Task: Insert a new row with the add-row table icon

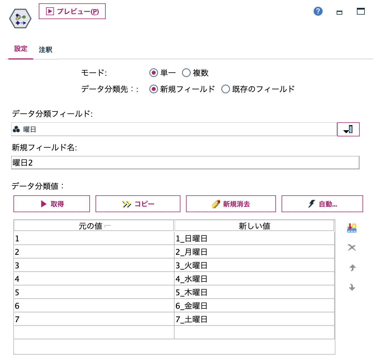Action: (x=351, y=228)
